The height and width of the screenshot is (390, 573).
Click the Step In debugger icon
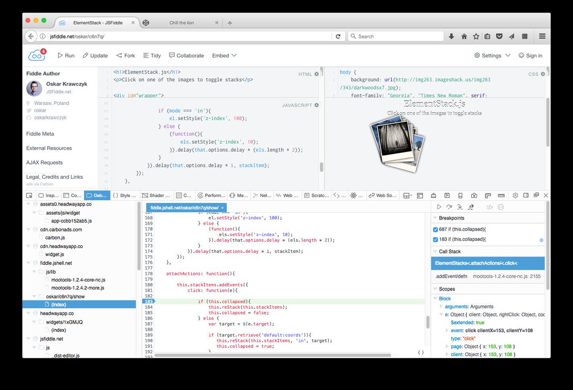click(460, 207)
